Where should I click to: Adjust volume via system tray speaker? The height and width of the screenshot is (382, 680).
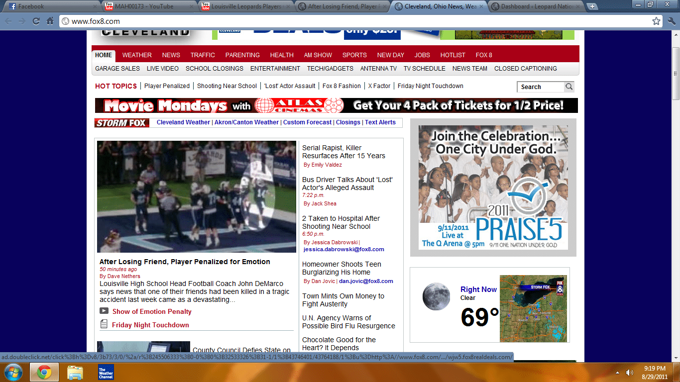click(630, 373)
